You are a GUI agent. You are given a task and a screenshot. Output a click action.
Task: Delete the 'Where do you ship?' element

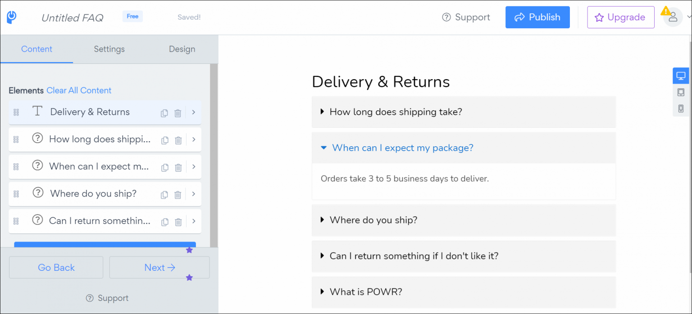178,195
